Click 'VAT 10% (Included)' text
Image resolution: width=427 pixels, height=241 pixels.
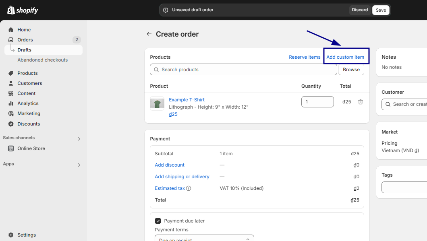242,188
